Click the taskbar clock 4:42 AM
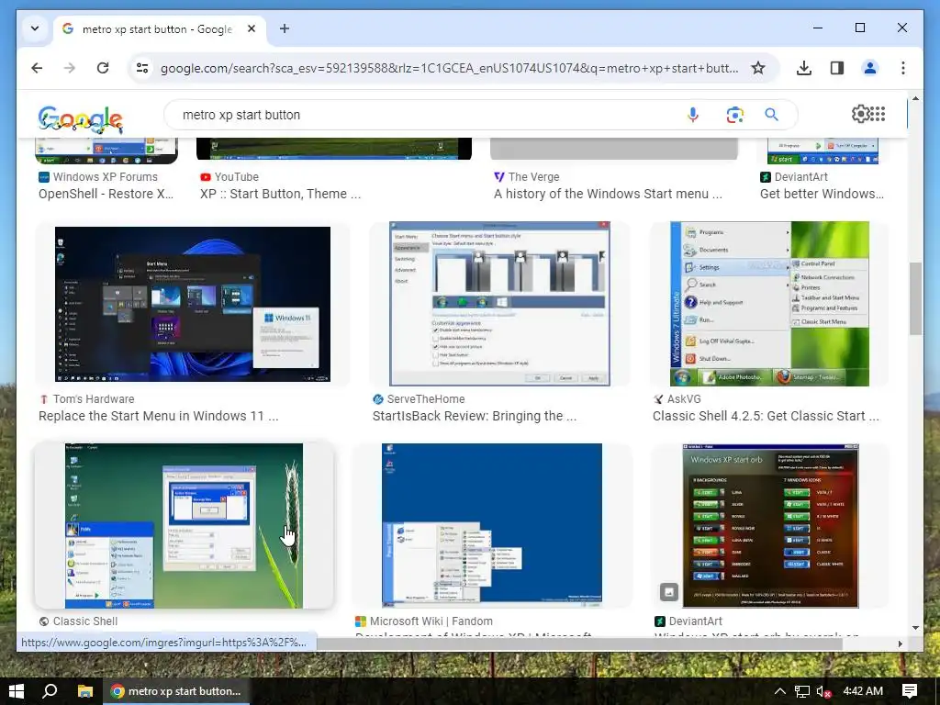The height and width of the screenshot is (705, 940). pos(863,691)
